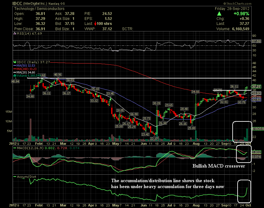Click the 28.05 price label
Viewport: 264px width, 208px height.
120,111
